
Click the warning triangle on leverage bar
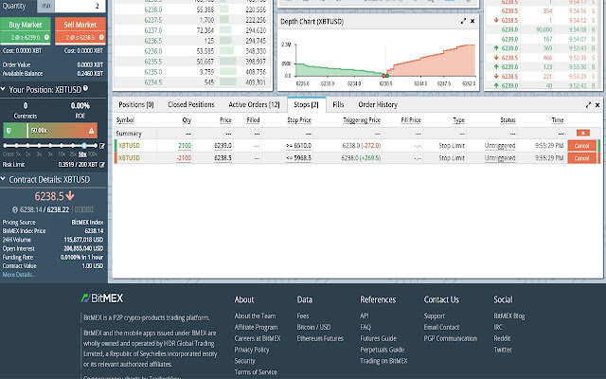coord(91,131)
